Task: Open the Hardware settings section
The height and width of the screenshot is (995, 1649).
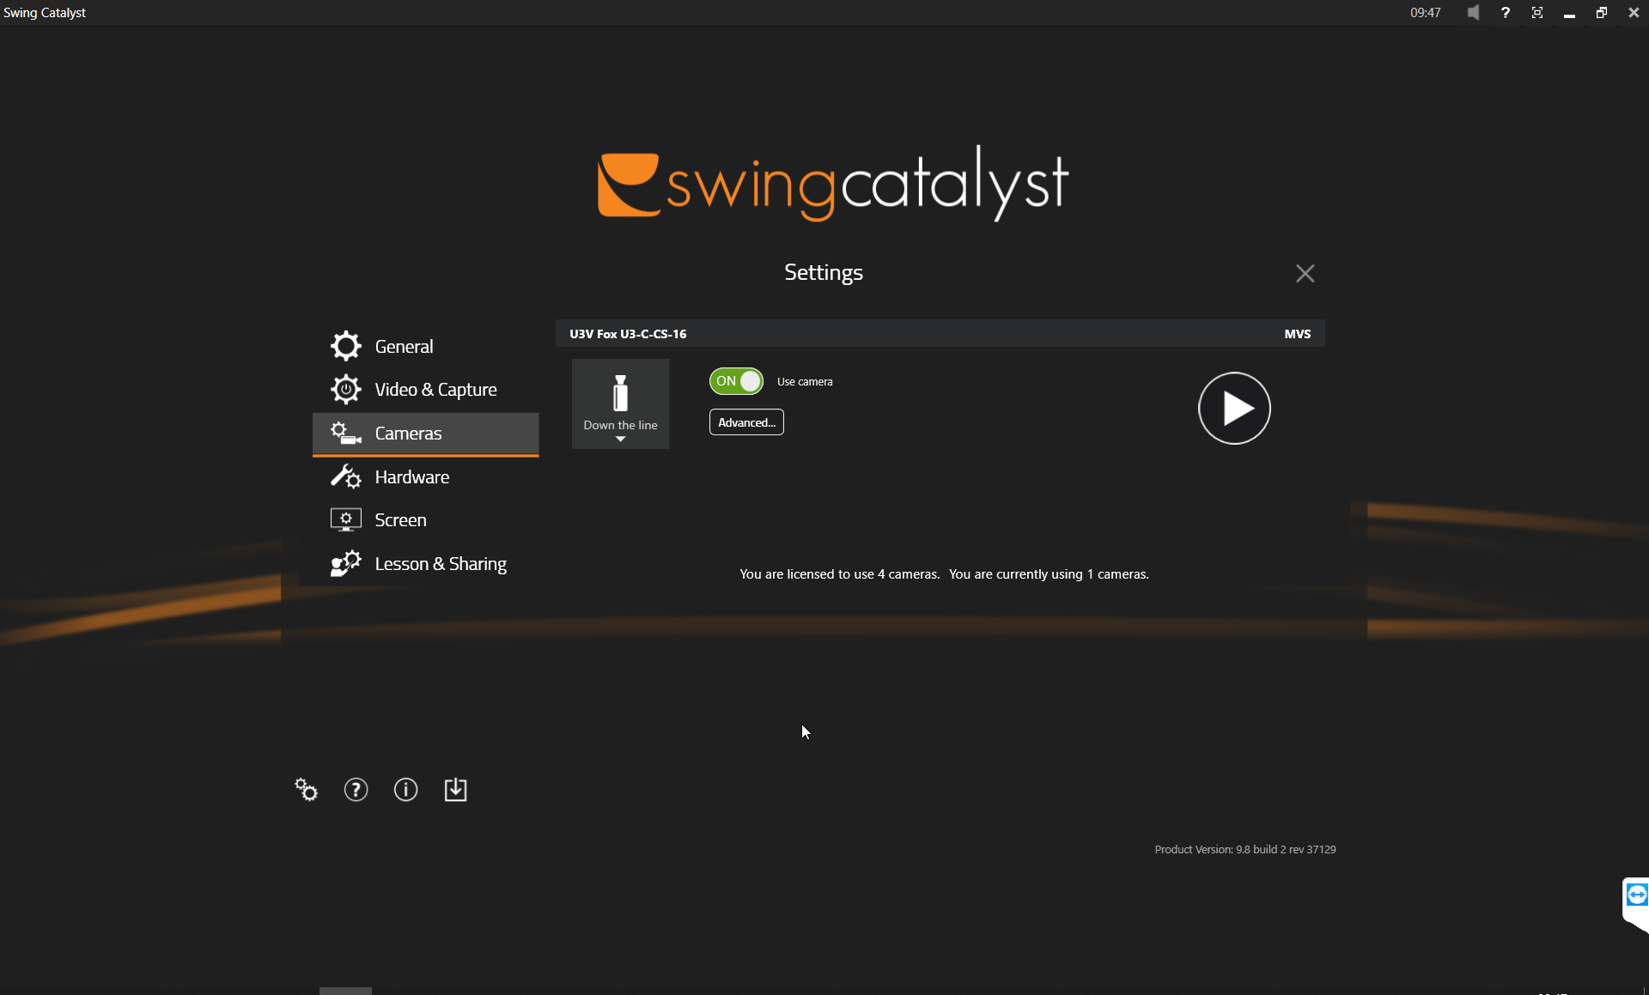Action: [425, 477]
